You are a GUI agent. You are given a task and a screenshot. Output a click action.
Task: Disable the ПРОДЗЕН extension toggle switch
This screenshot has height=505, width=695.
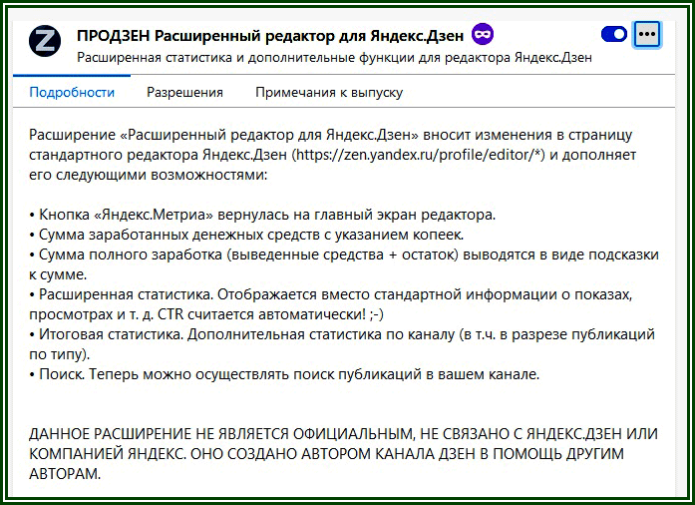[x=614, y=34]
